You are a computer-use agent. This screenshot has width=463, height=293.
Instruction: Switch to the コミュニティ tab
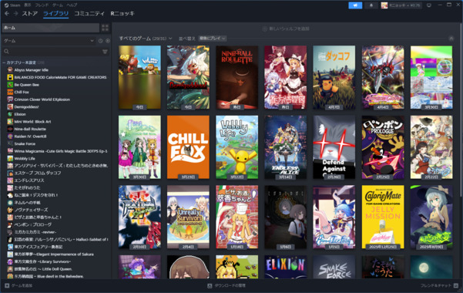pyautogui.click(x=89, y=14)
